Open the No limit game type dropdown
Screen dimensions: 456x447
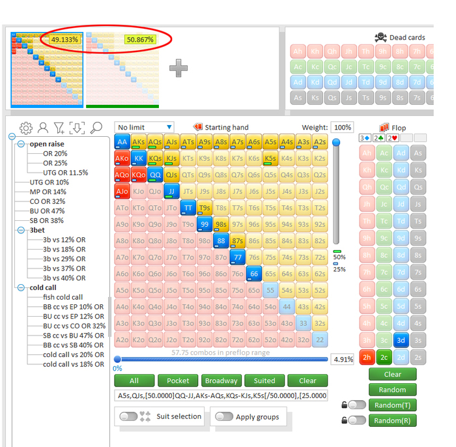tap(144, 127)
